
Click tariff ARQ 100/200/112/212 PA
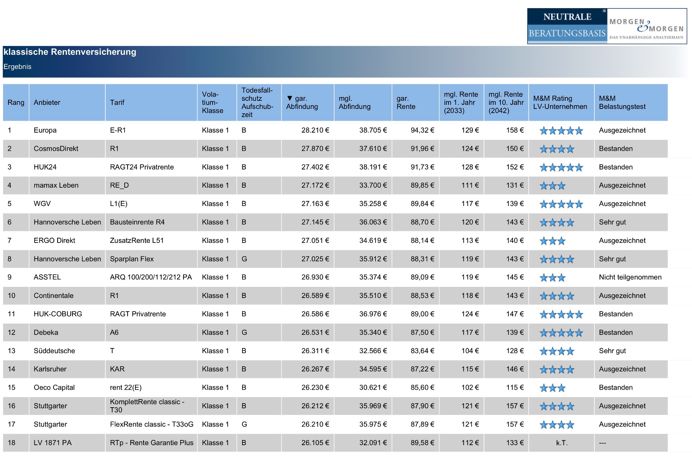[151, 277]
